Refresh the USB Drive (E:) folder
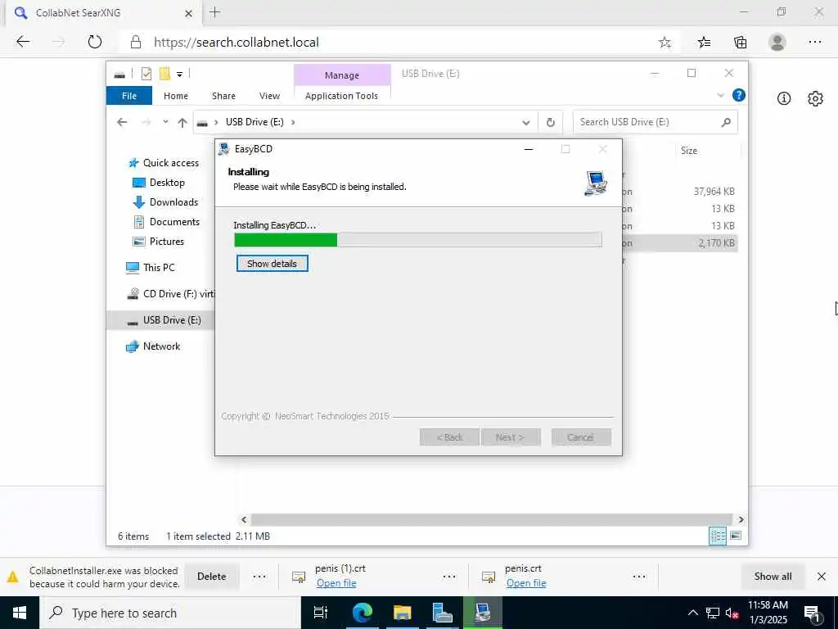 (550, 123)
